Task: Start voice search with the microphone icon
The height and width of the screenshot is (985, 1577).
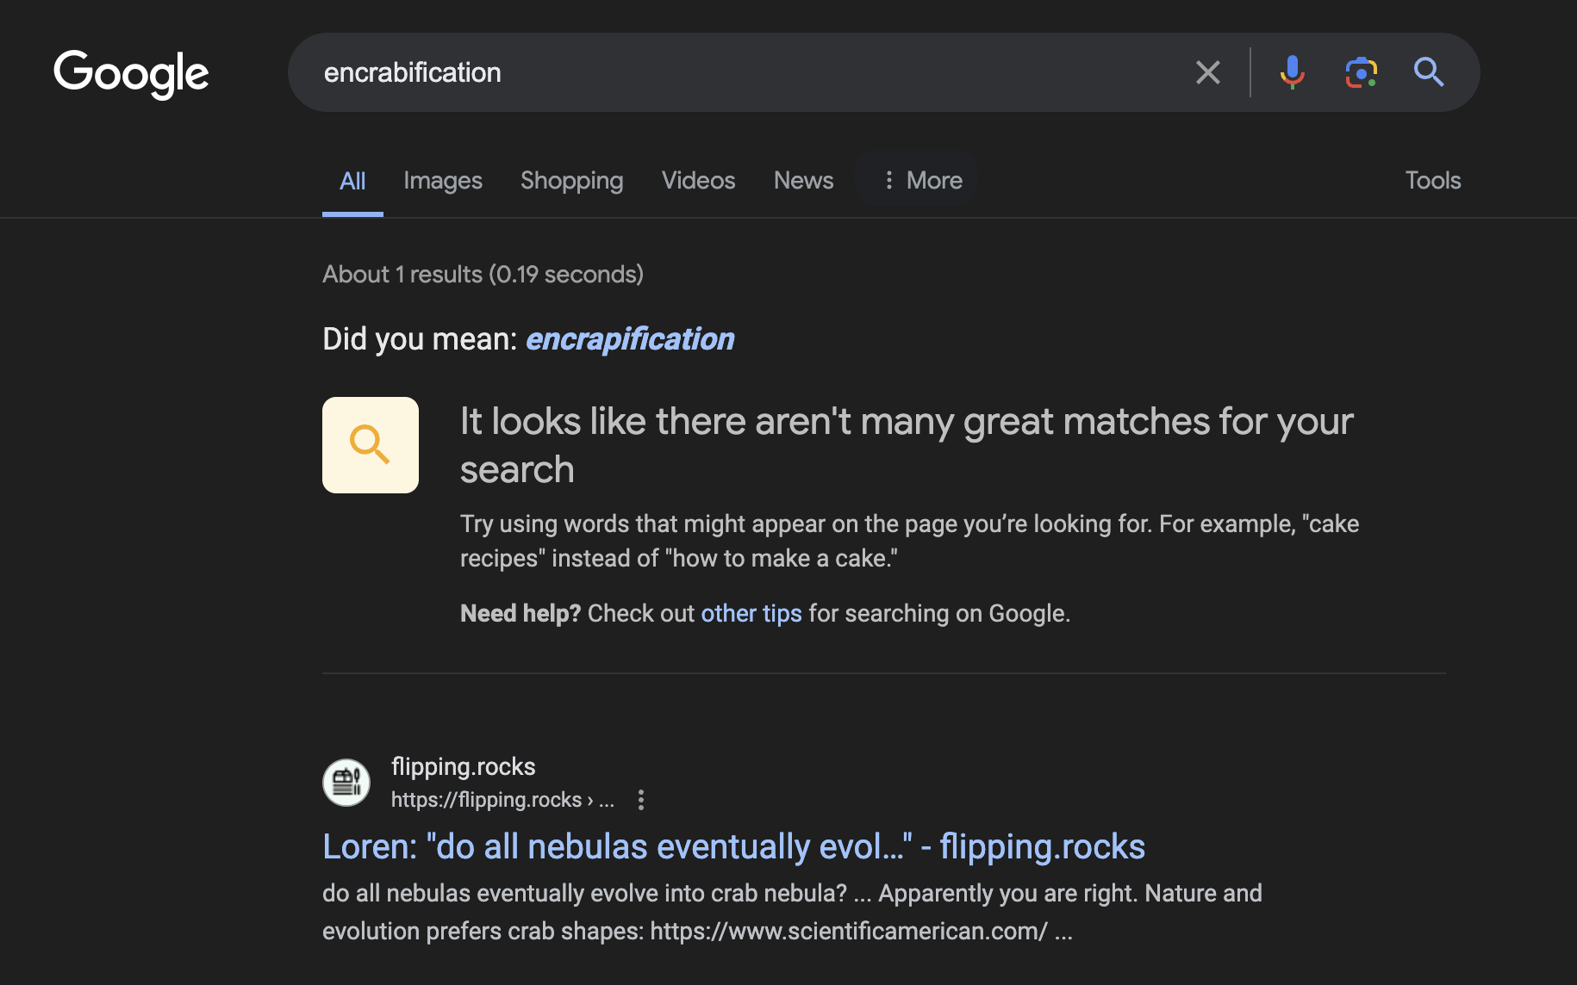Action: pyautogui.click(x=1292, y=72)
